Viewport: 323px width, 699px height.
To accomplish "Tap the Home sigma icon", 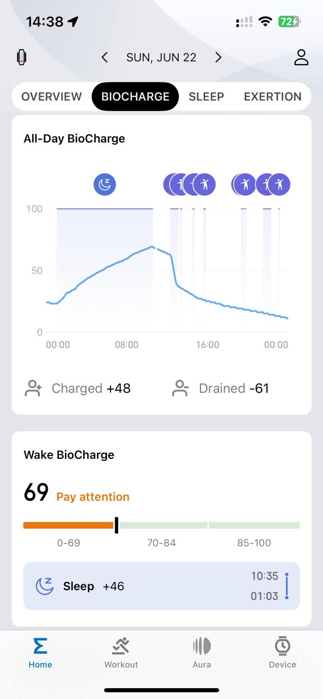I will (x=40, y=646).
